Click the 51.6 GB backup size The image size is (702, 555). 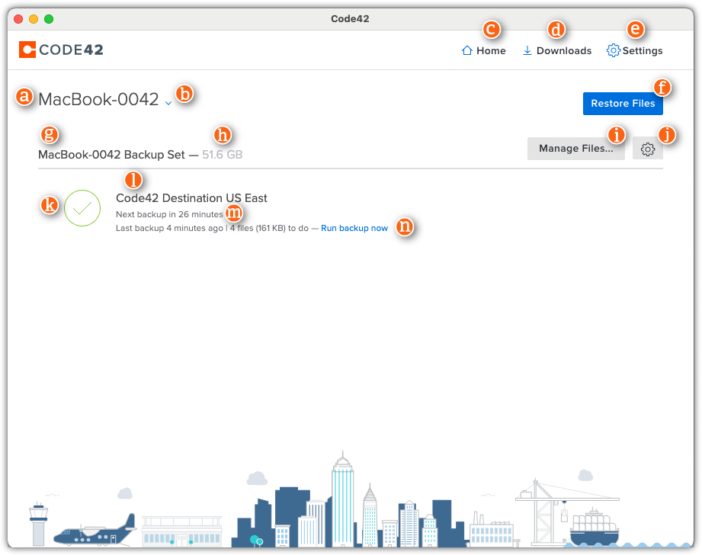[x=222, y=155]
